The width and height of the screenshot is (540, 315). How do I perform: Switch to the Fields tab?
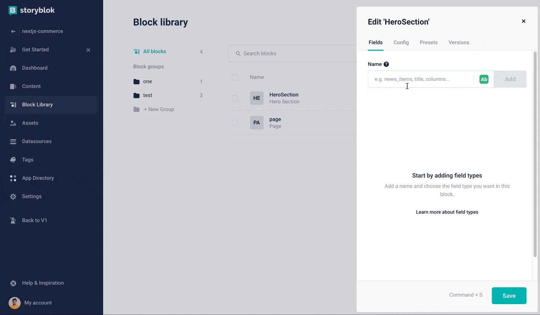375,43
